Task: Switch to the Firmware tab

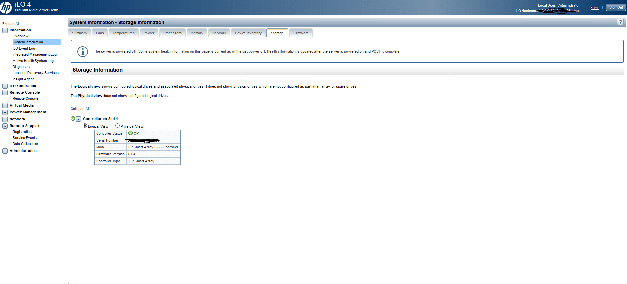Action: 301,33
